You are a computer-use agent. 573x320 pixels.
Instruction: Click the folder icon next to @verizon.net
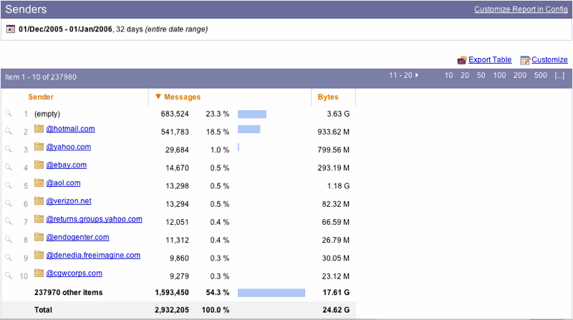39,202
